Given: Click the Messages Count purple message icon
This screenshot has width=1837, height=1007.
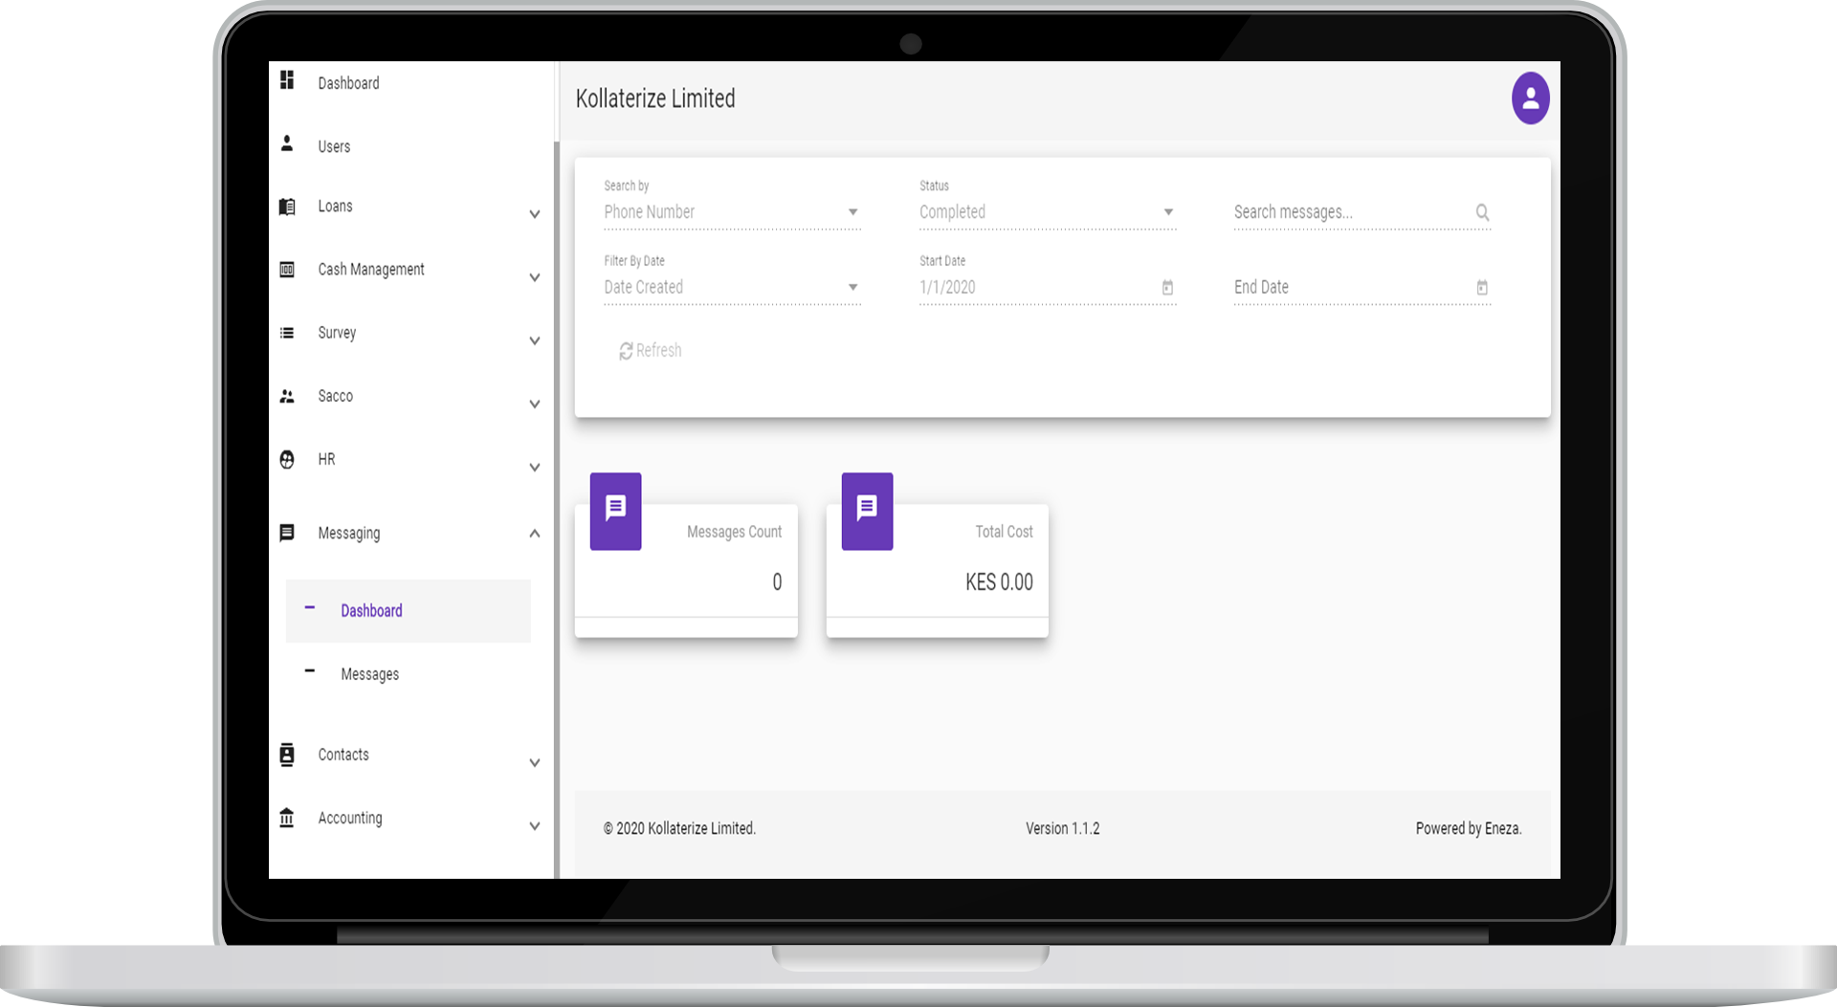Looking at the screenshot, I should [615, 511].
